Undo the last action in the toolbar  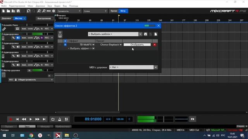click(x=28, y=11)
